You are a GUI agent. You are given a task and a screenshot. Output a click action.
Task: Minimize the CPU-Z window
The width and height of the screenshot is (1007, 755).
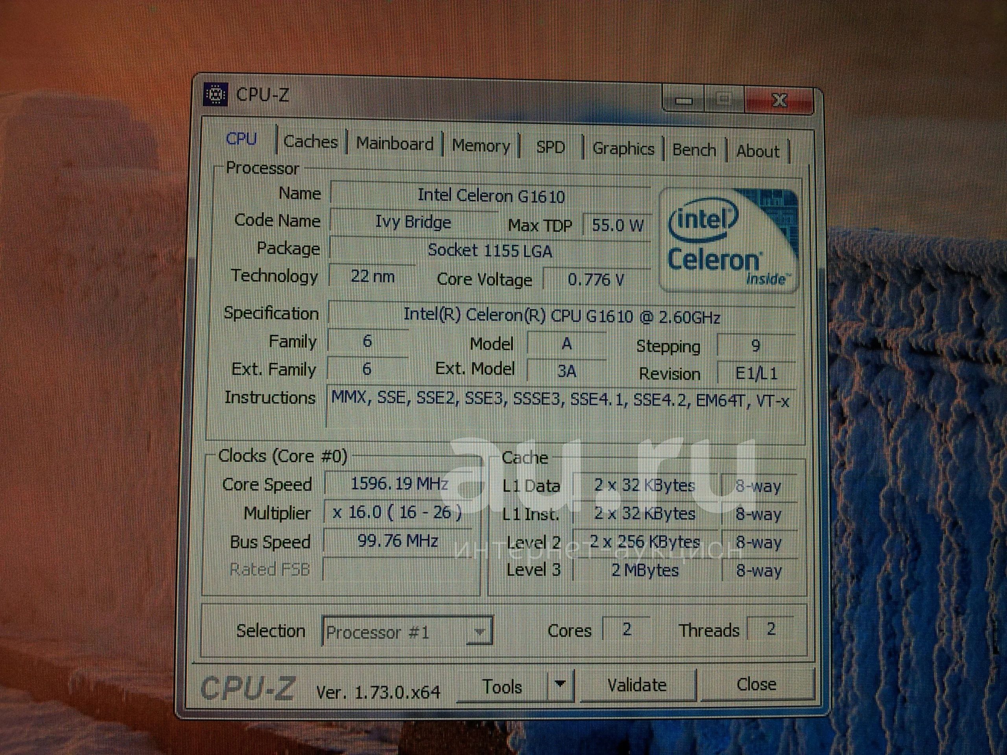pos(683,100)
